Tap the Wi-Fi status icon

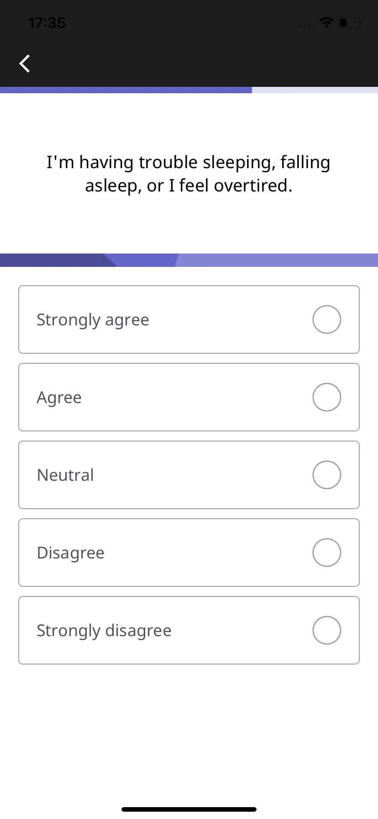pos(326,22)
